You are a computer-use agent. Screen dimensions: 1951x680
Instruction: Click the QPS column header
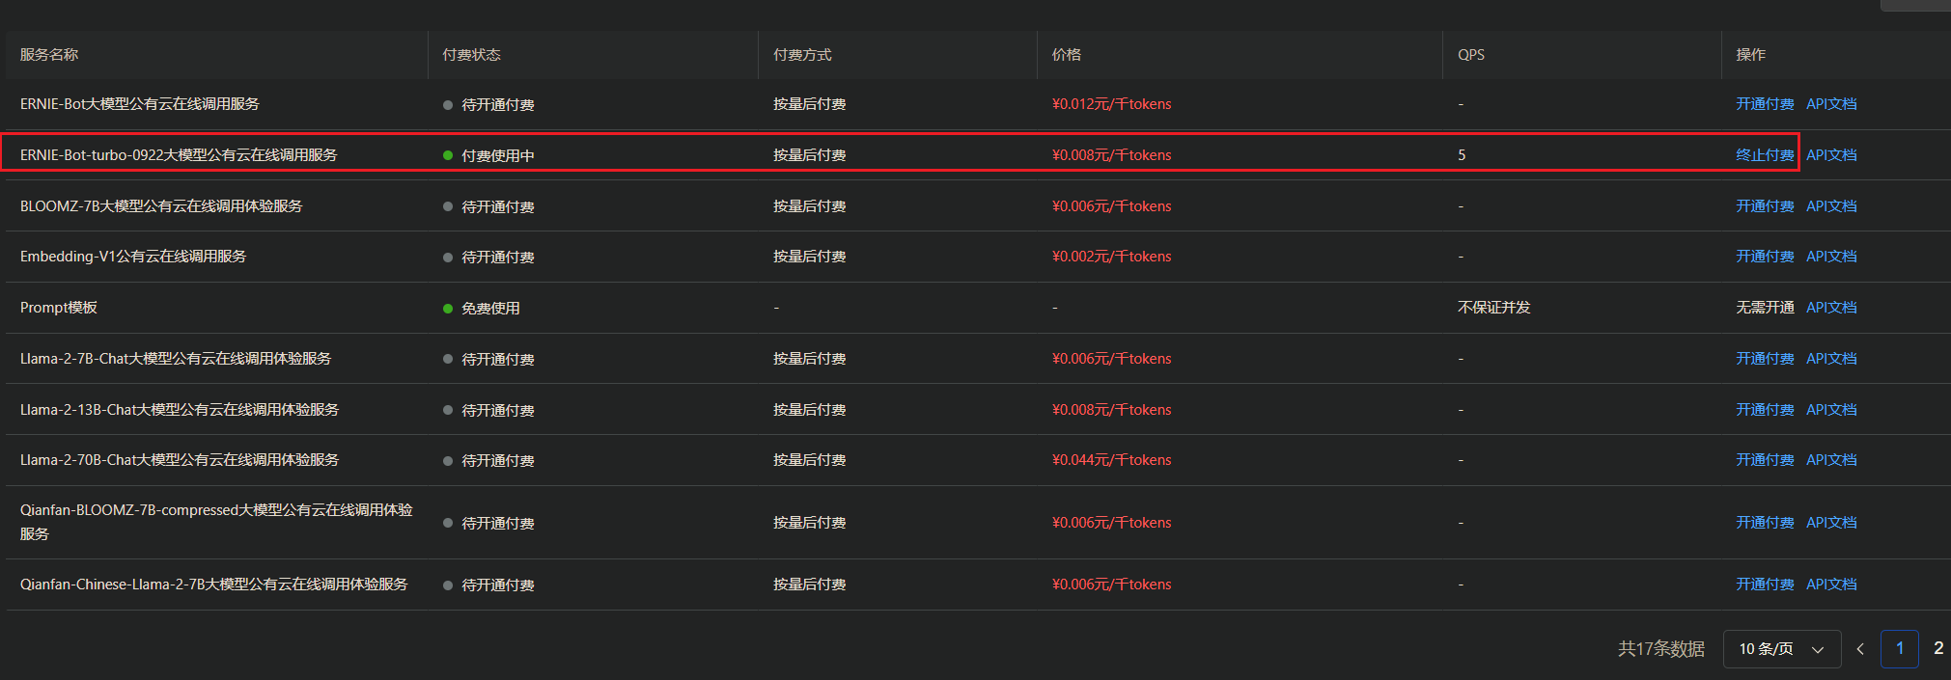pos(1470,55)
